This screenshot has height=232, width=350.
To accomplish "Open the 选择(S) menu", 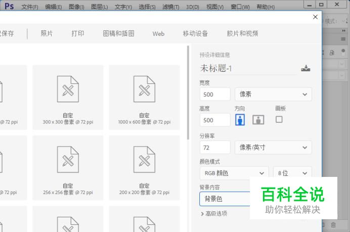I will tap(147, 7).
